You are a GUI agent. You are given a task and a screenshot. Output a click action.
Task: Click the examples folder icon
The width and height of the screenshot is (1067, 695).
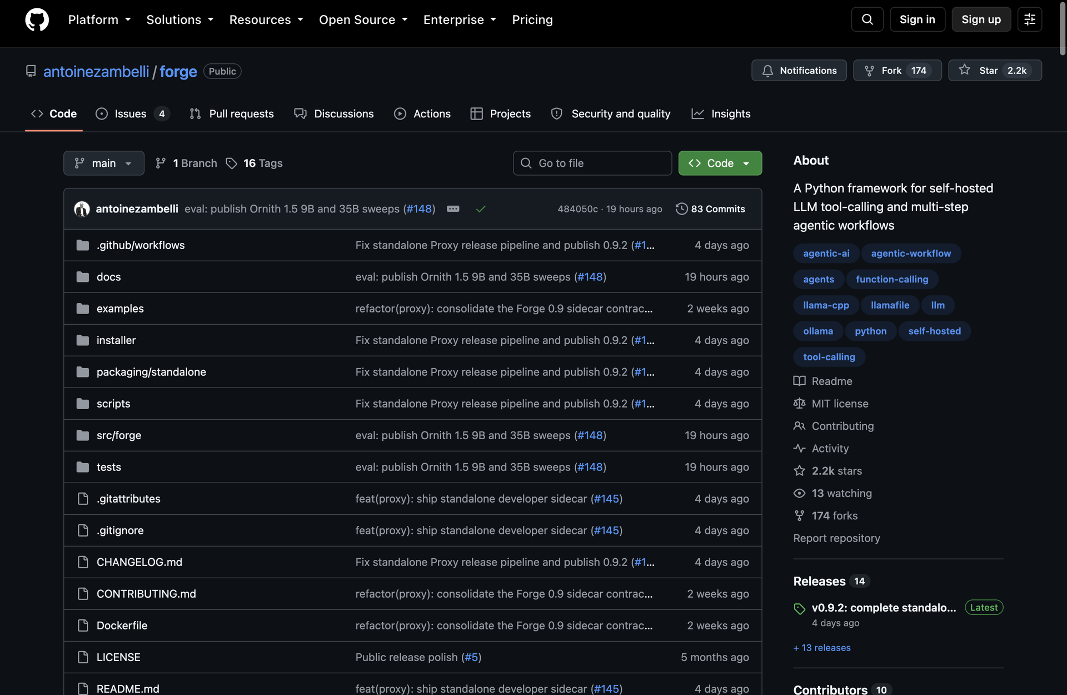[83, 309]
